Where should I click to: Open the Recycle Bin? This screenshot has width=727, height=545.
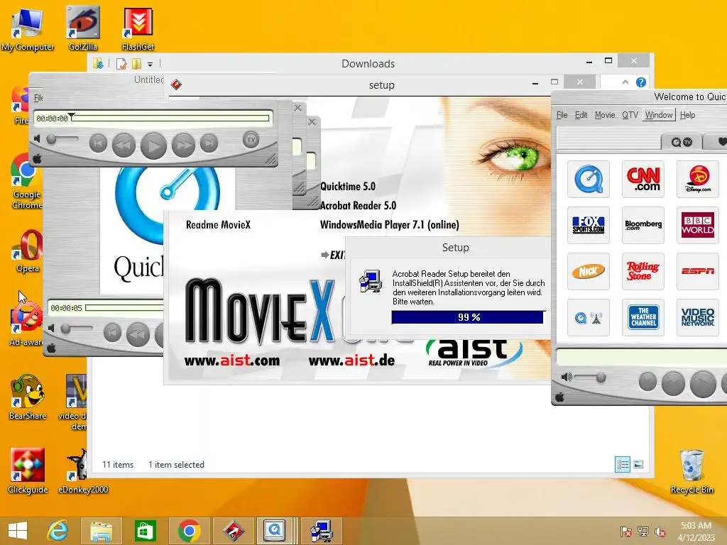pyautogui.click(x=692, y=471)
